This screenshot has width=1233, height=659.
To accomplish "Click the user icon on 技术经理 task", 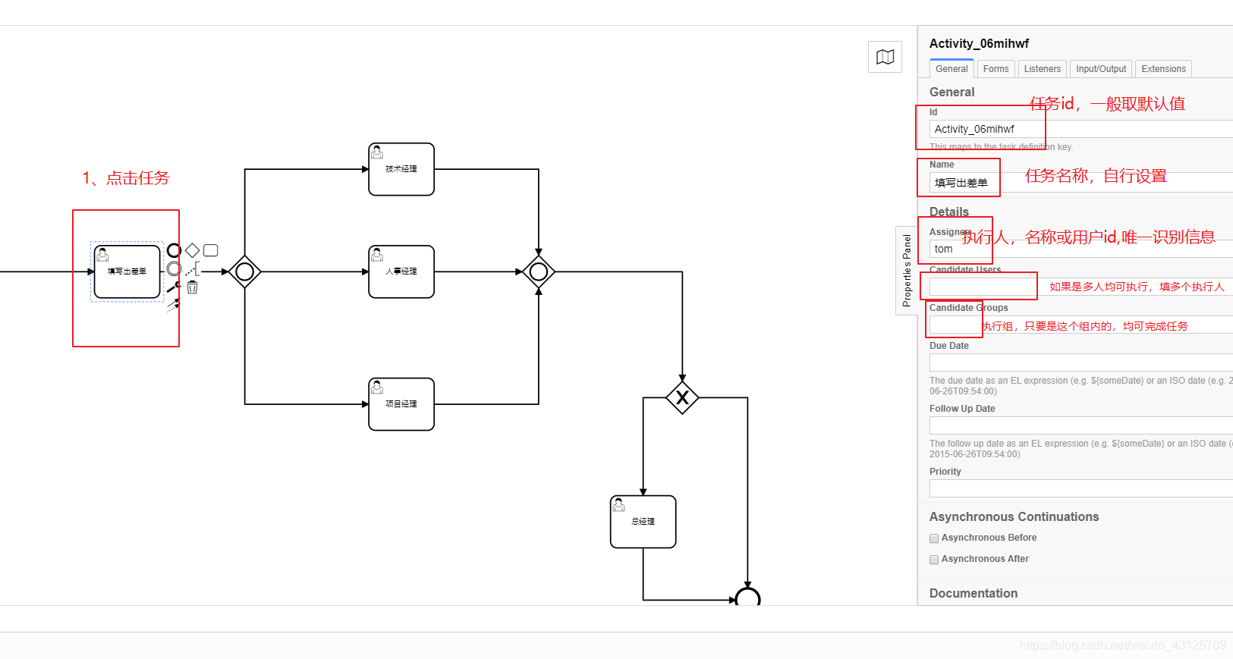I will (377, 152).
